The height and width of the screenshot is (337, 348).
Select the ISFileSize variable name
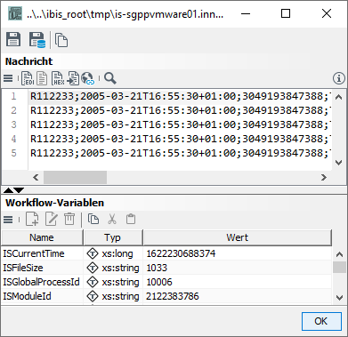click(x=23, y=268)
